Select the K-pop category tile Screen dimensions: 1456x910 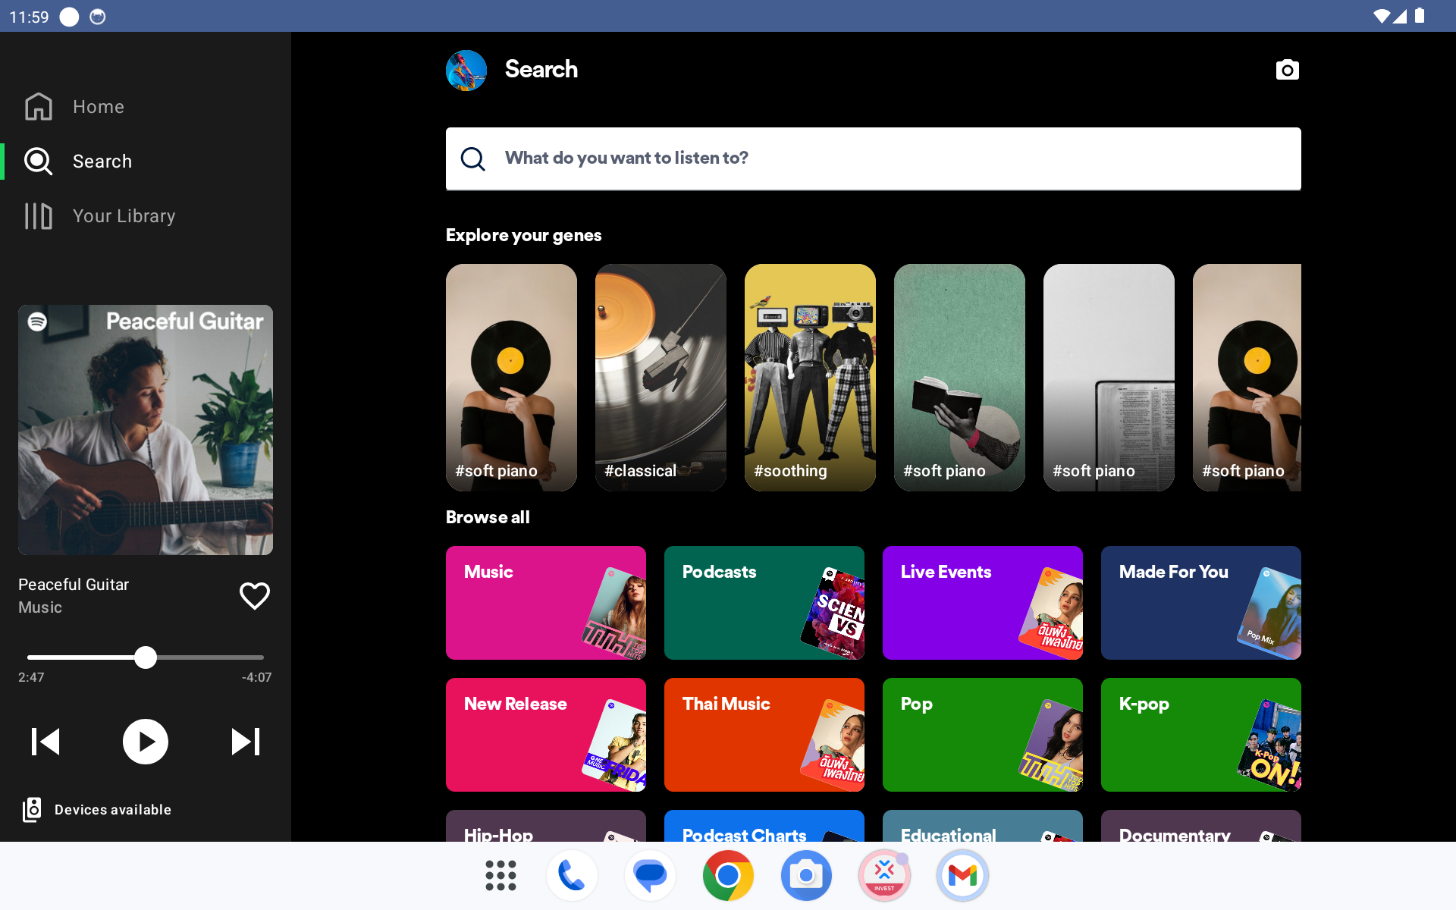(x=1200, y=735)
